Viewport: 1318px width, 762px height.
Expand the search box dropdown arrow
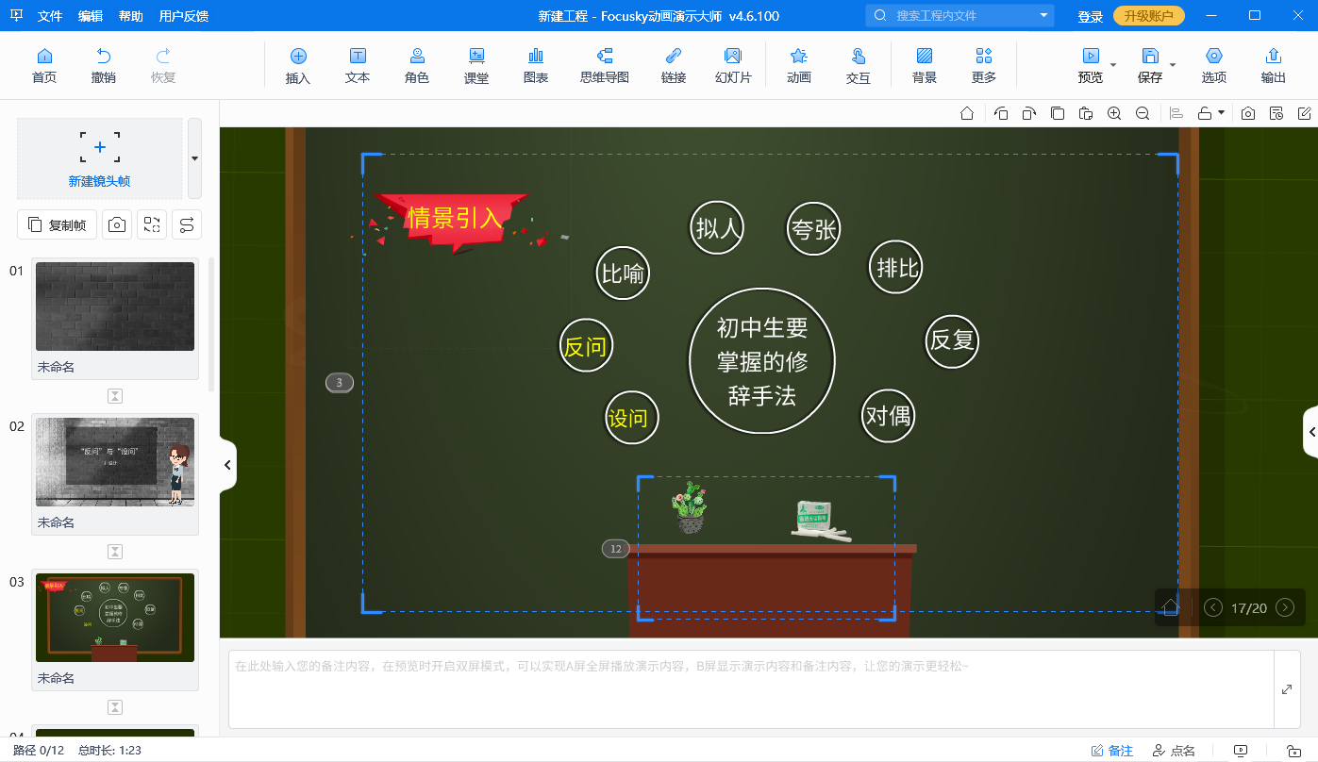coord(1043,15)
